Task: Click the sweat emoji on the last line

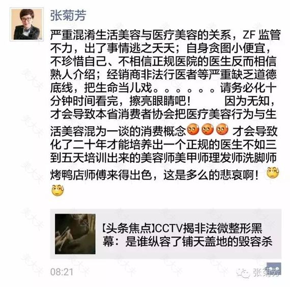Action: pos(57,190)
